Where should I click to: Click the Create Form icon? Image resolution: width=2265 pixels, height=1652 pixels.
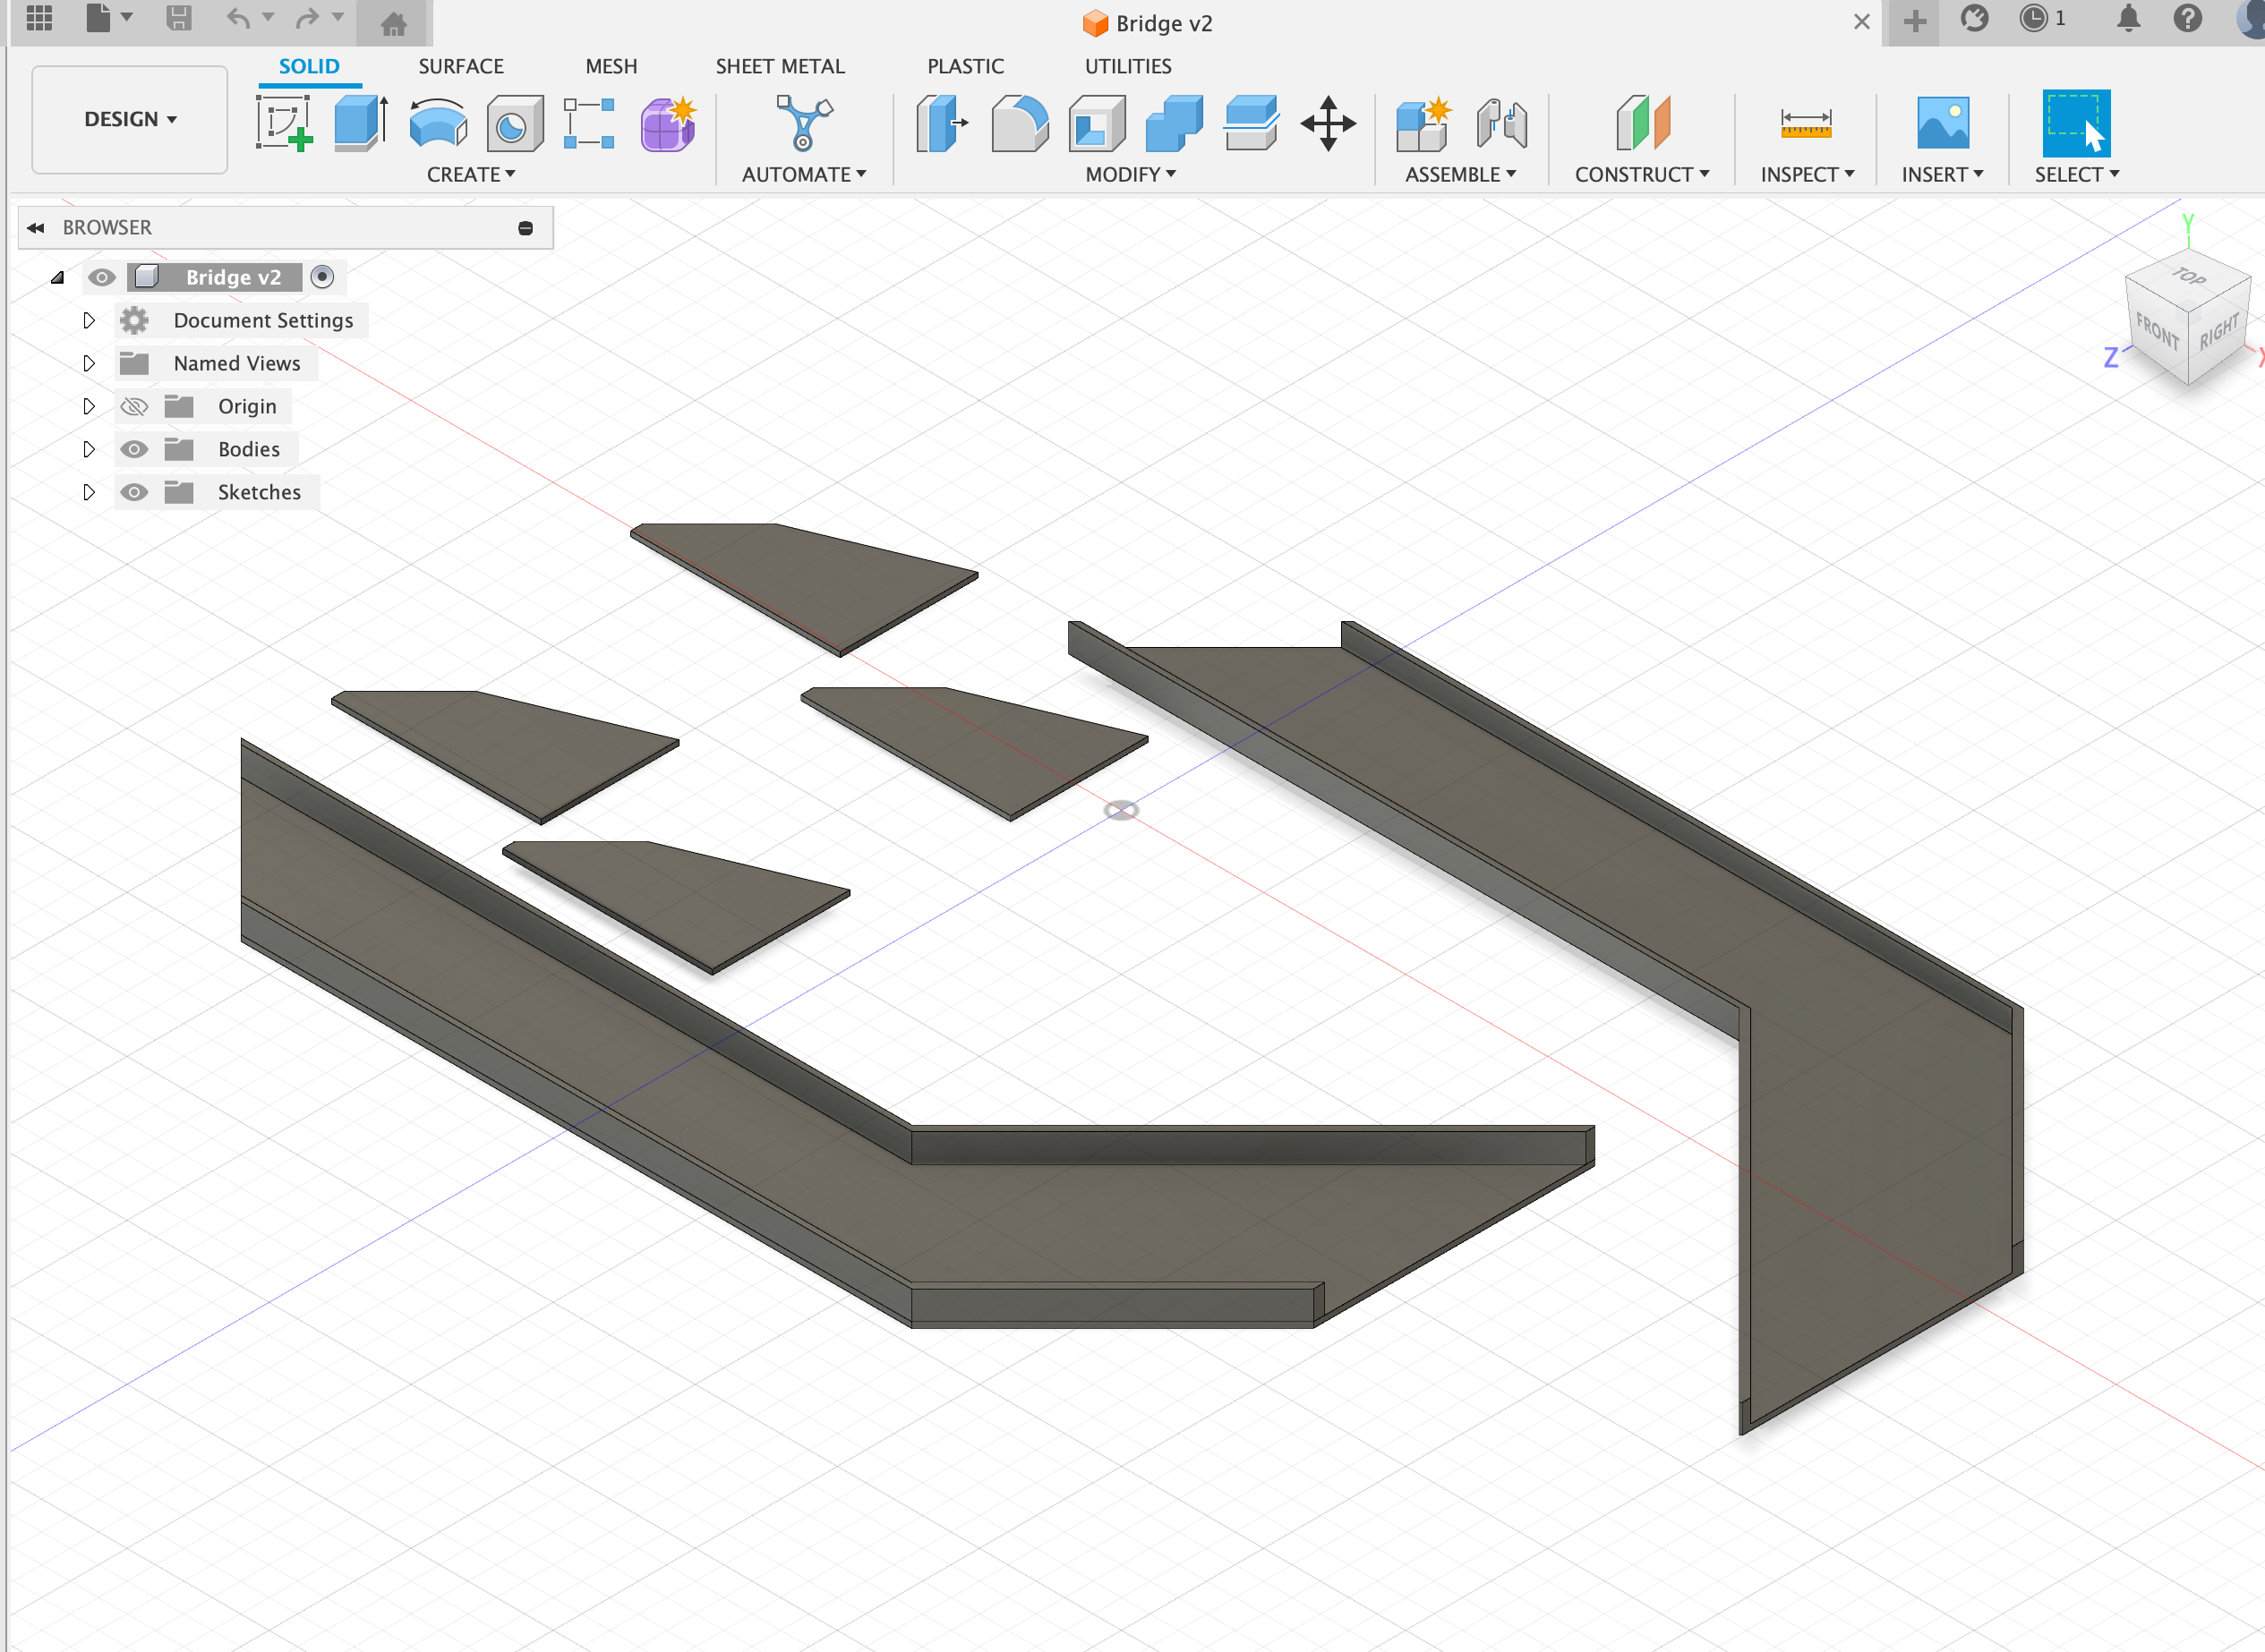point(668,123)
